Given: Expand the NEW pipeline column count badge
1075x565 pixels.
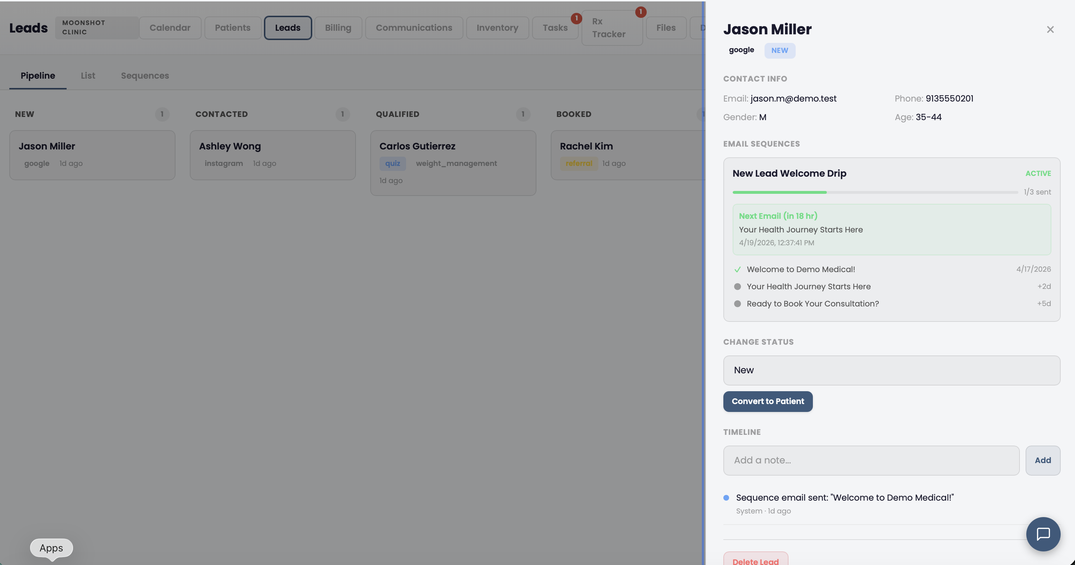Looking at the screenshot, I should [x=162, y=114].
